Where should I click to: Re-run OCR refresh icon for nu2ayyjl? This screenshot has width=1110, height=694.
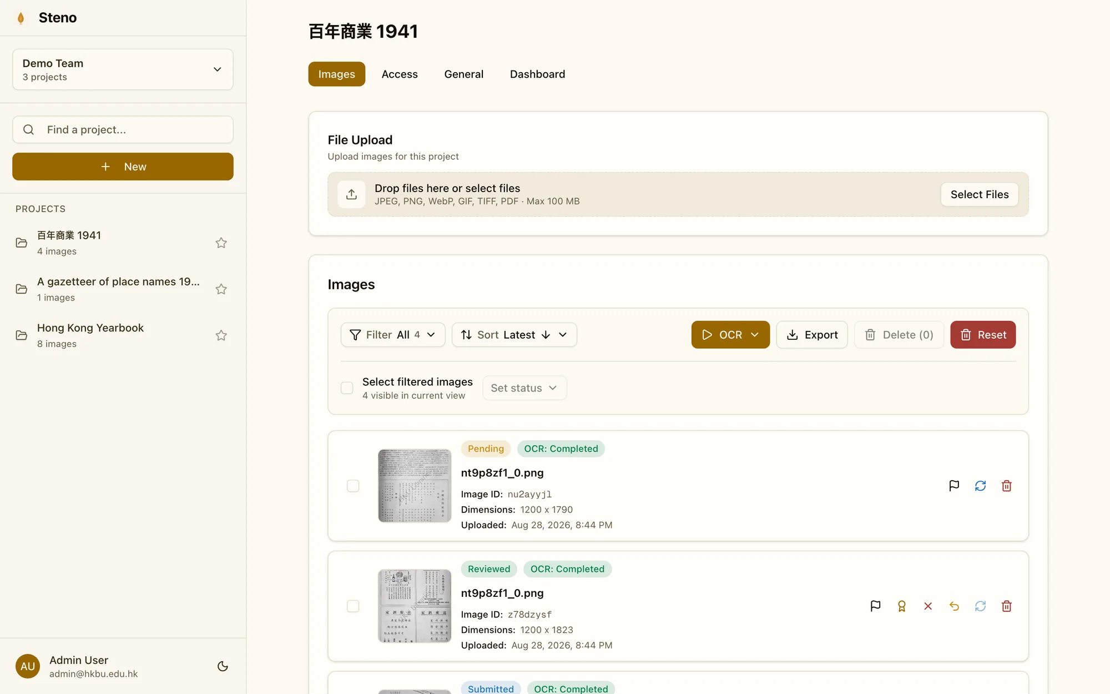980,486
